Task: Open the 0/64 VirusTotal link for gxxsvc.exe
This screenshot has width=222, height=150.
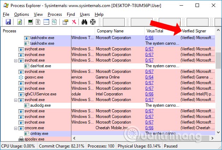Action: (x=149, y=77)
